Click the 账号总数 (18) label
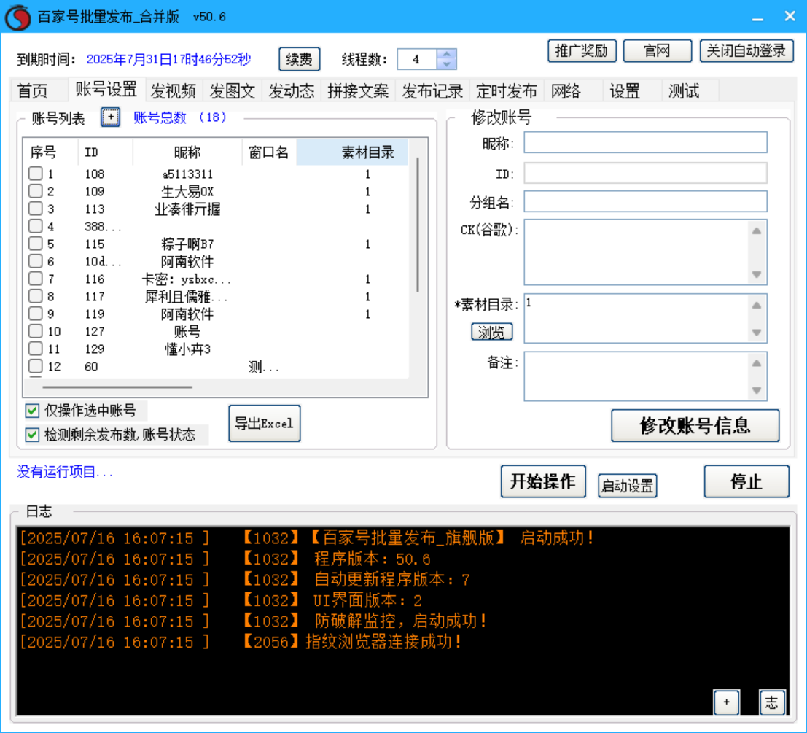This screenshot has width=807, height=733. pyautogui.click(x=180, y=117)
